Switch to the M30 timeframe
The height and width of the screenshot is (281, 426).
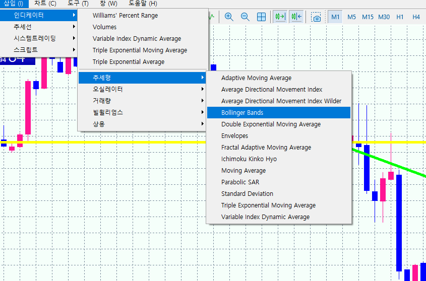pos(384,17)
